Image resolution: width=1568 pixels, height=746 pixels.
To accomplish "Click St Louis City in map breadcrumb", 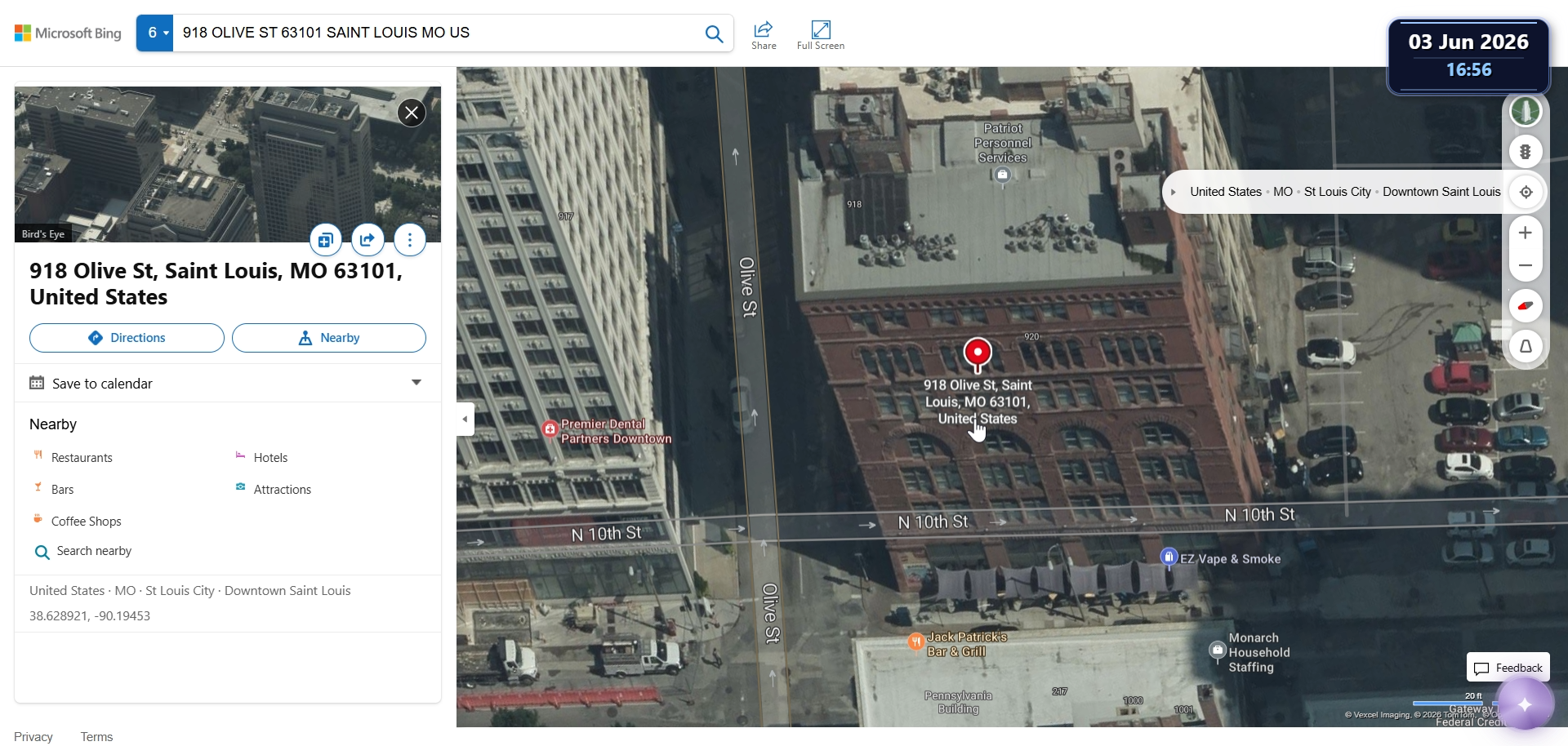I will (x=1338, y=192).
